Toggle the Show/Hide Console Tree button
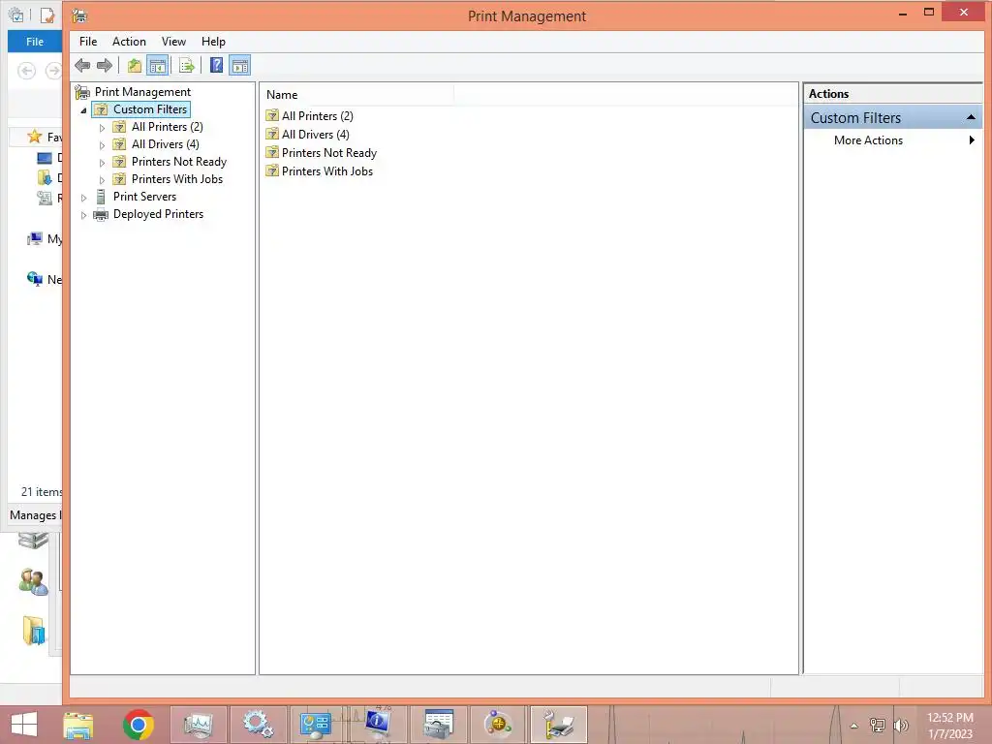This screenshot has width=992, height=744. (158, 65)
